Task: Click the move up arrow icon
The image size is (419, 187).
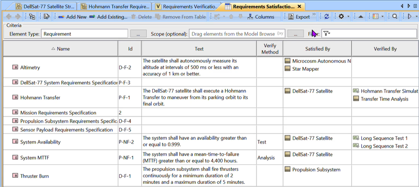Action: (231, 17)
